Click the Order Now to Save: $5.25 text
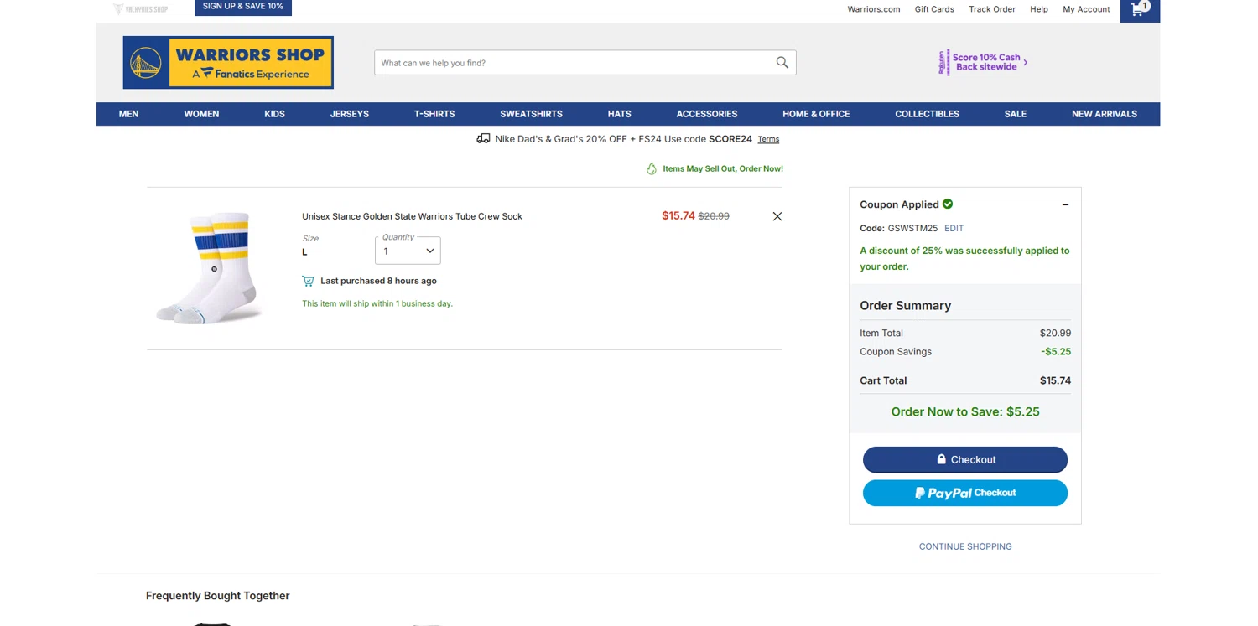1258x626 pixels. point(965,411)
